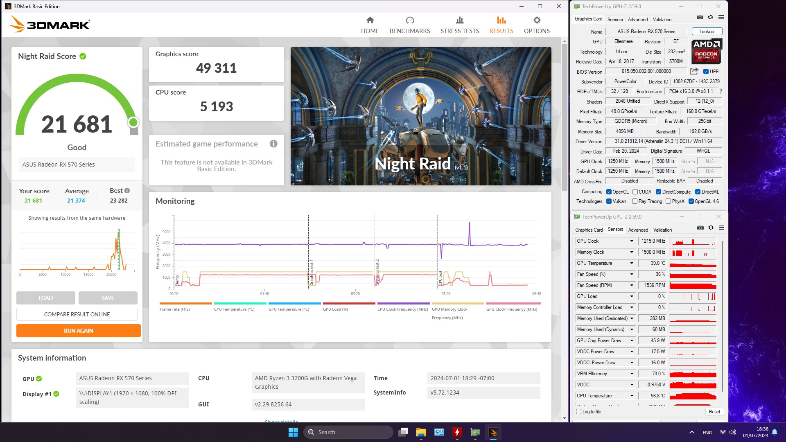Expand the GPU Chip Power Draw dropdown
The height and width of the screenshot is (442, 786).
632,341
